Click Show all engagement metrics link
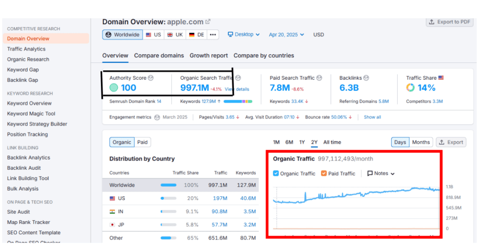Viewport: 479px width, 251px height. 372,117
